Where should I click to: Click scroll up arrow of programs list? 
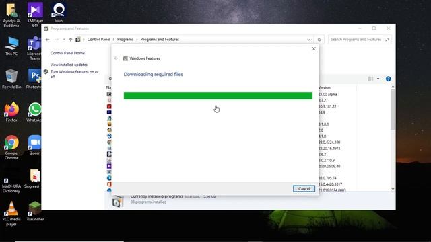pos(393,87)
